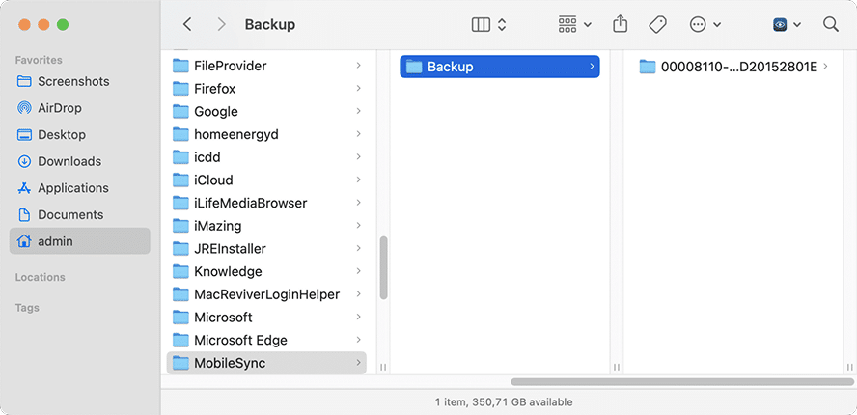
Task: Expand the Microsoft Edge row chevron
Action: 359,340
